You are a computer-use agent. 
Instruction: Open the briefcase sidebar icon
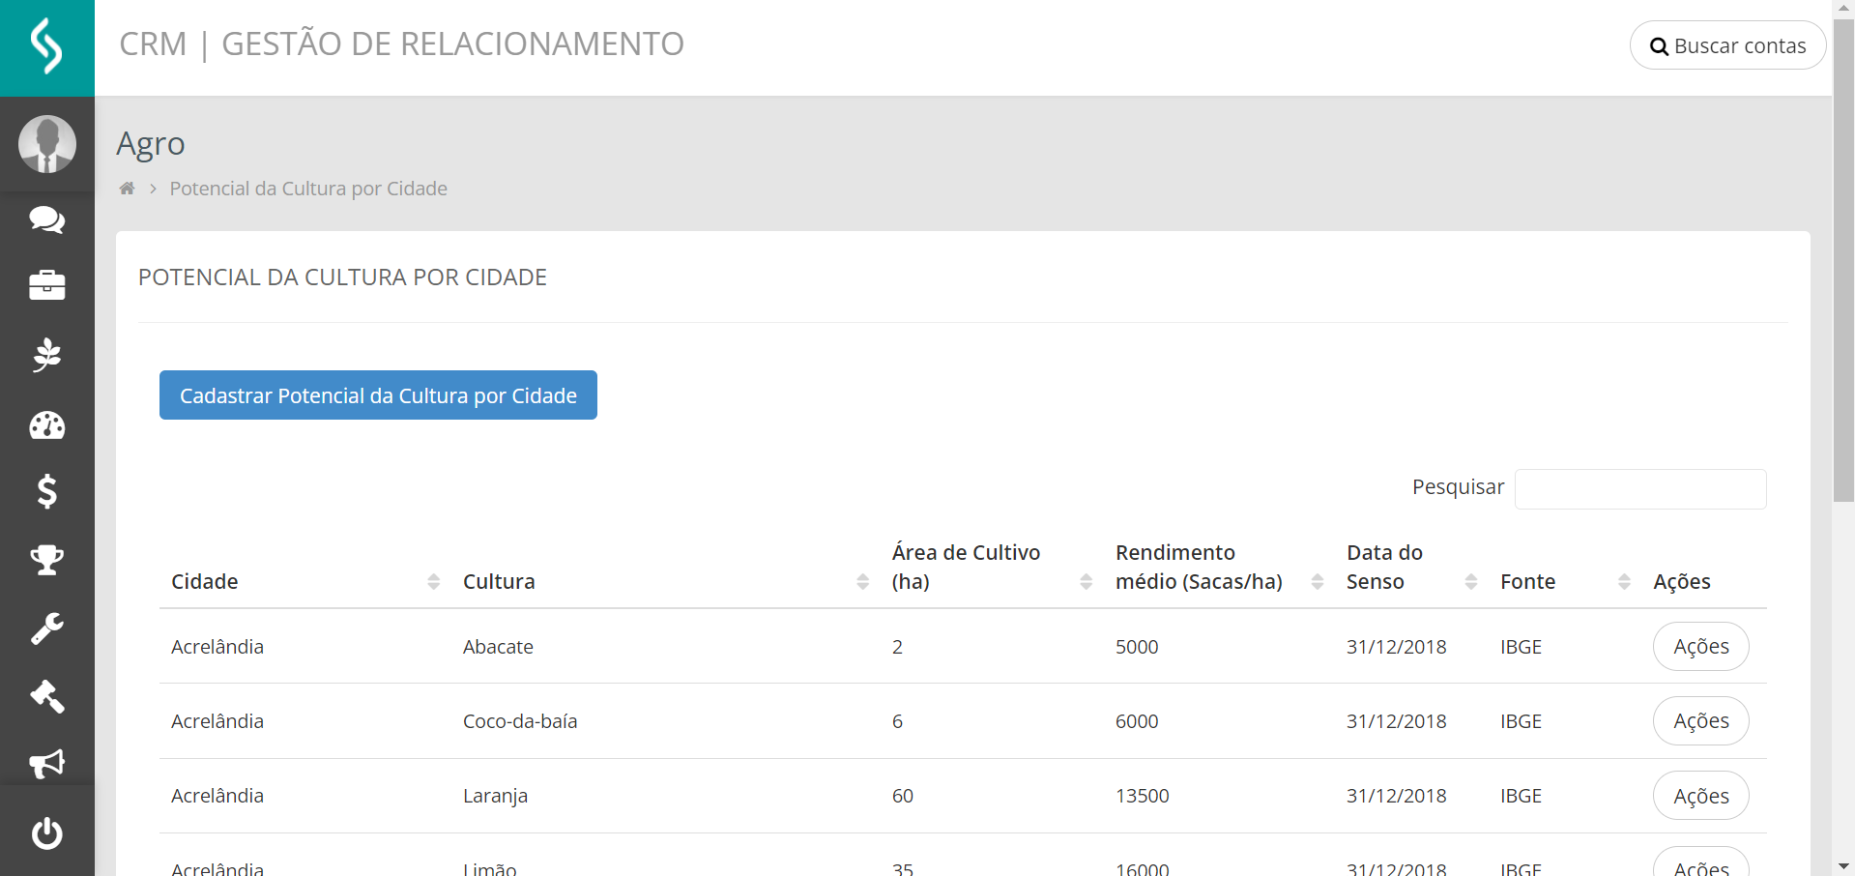(47, 285)
